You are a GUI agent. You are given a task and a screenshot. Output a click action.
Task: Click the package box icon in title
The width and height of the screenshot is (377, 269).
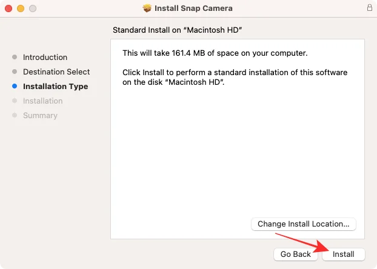point(147,8)
